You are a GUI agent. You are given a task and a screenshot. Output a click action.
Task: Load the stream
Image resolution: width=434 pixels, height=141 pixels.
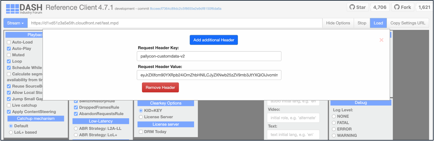[x=378, y=23]
